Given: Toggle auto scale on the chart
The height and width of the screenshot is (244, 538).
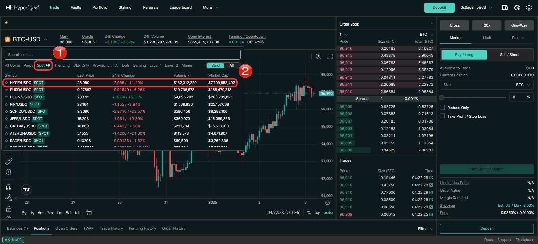Looking at the screenshot, I should pyautogui.click(x=328, y=213).
